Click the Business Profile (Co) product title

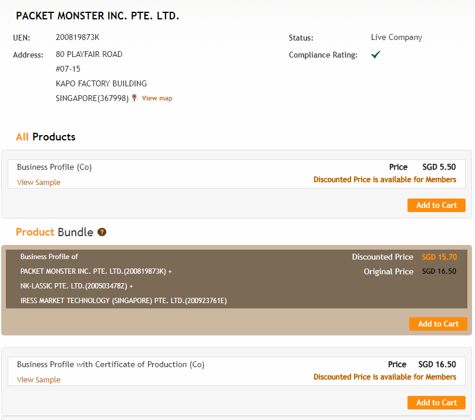55,167
